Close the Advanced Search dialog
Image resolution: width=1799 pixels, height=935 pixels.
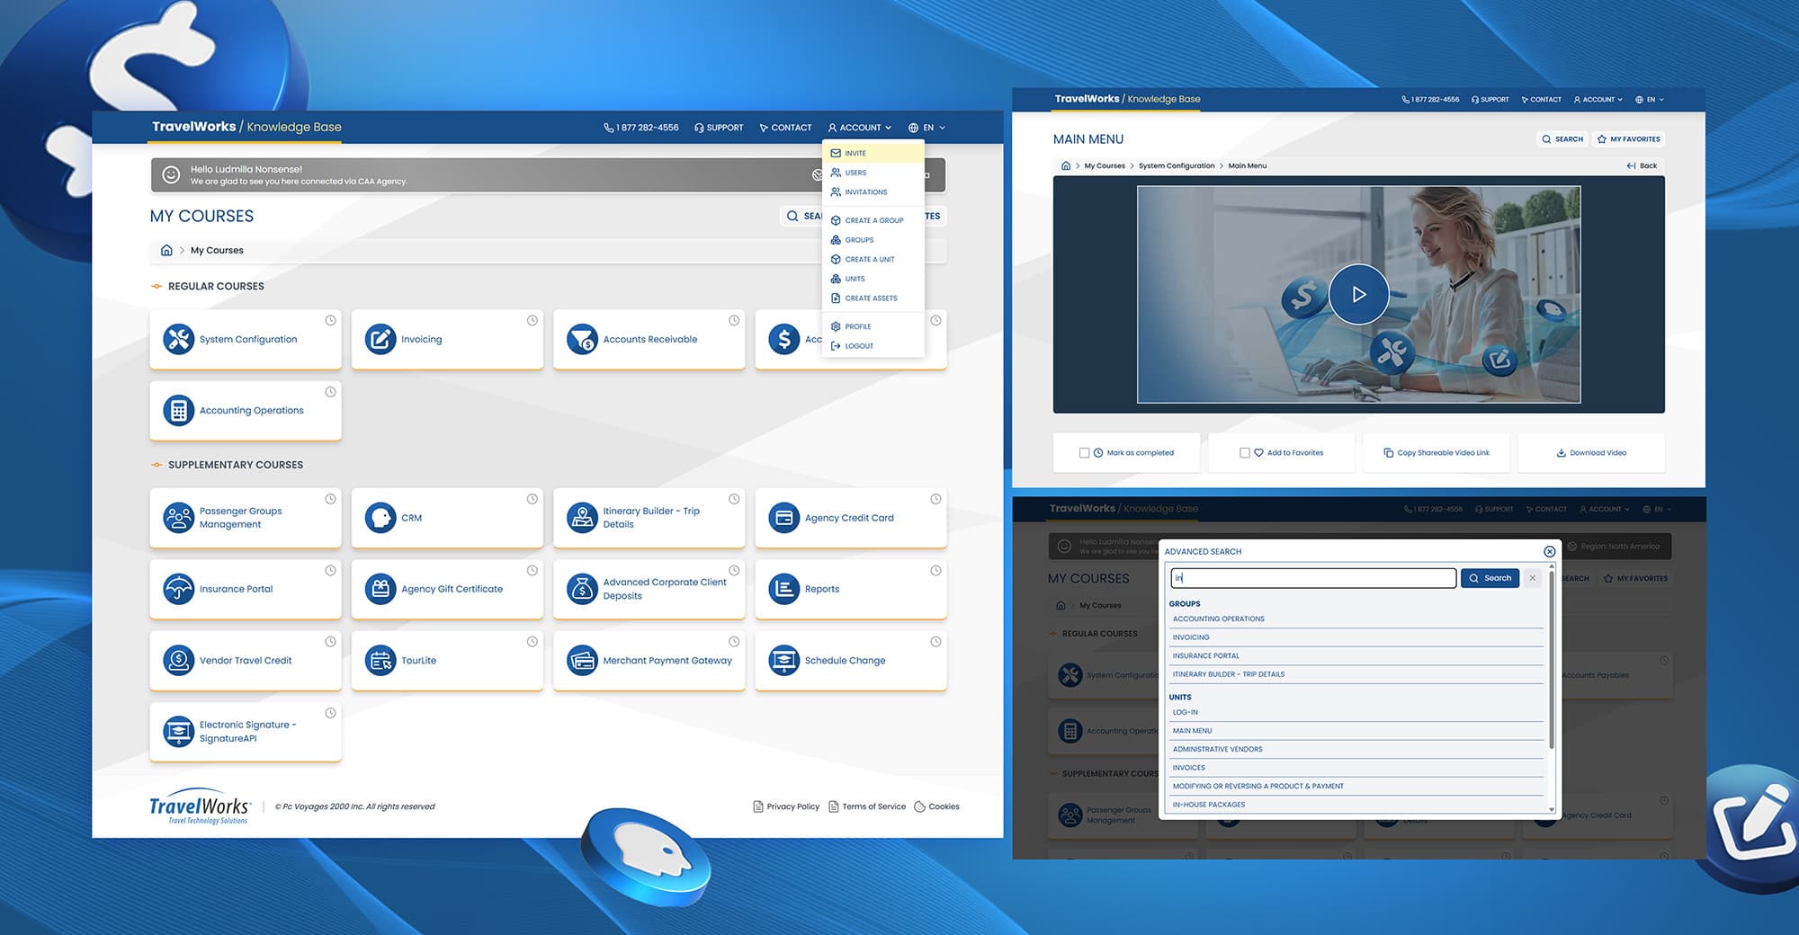click(x=1549, y=551)
